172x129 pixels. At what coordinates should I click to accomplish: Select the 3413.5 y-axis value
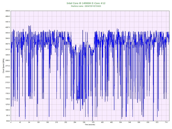click(x=8, y=49)
